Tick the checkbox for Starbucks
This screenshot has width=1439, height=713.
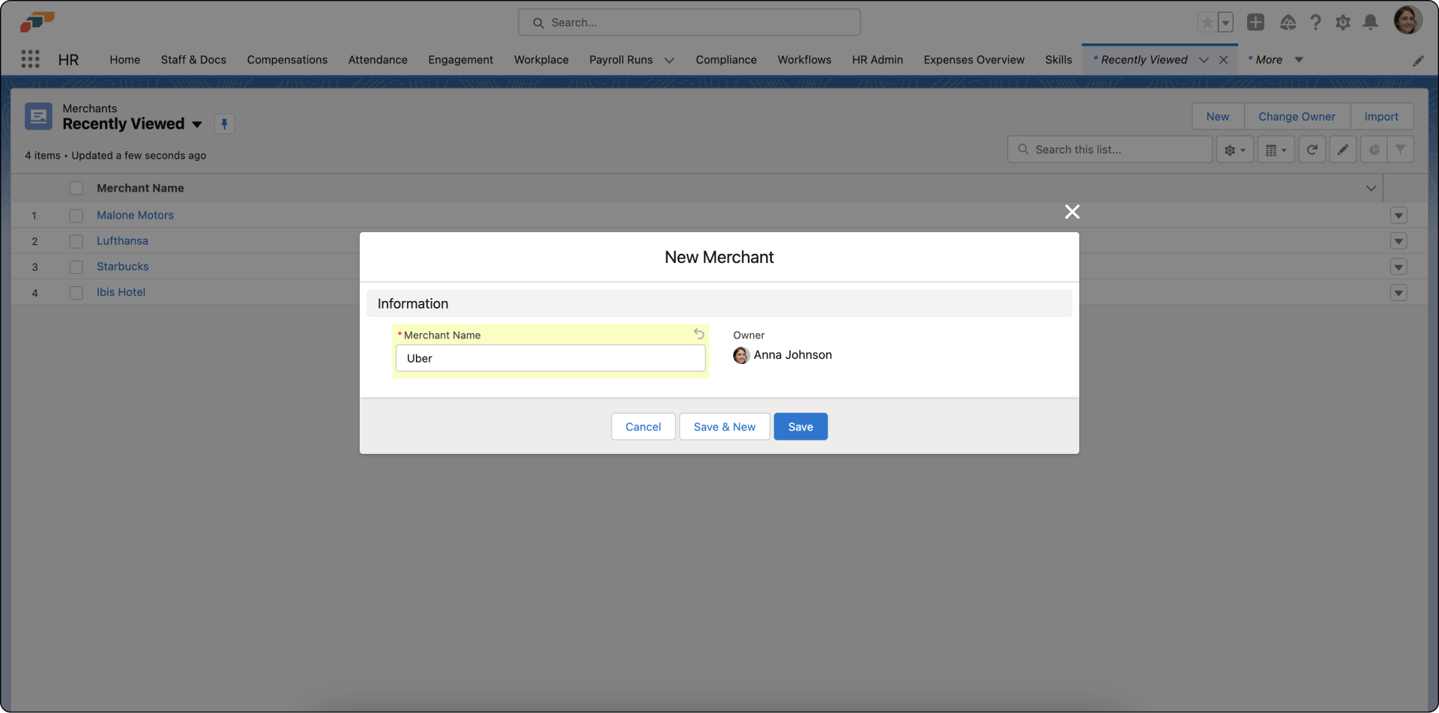point(76,267)
